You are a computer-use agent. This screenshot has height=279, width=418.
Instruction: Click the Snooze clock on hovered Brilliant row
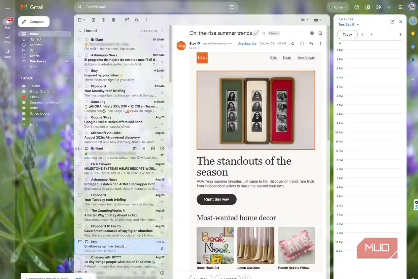tap(162, 148)
